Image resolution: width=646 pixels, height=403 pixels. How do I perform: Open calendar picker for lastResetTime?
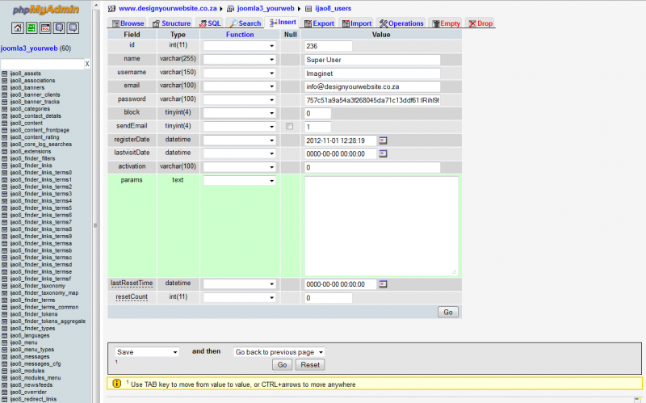tap(383, 284)
